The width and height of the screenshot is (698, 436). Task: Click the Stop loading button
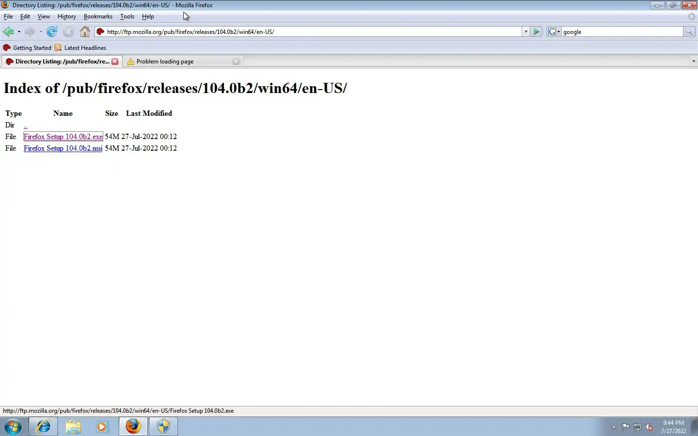click(68, 32)
